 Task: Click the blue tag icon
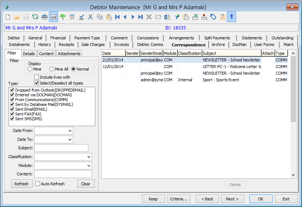(x=213, y=17)
